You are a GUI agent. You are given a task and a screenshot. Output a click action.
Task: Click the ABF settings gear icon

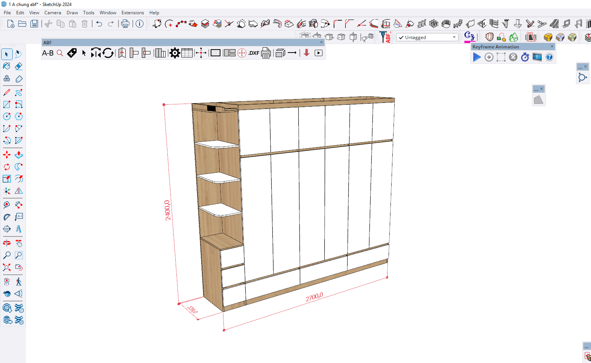tap(175, 53)
